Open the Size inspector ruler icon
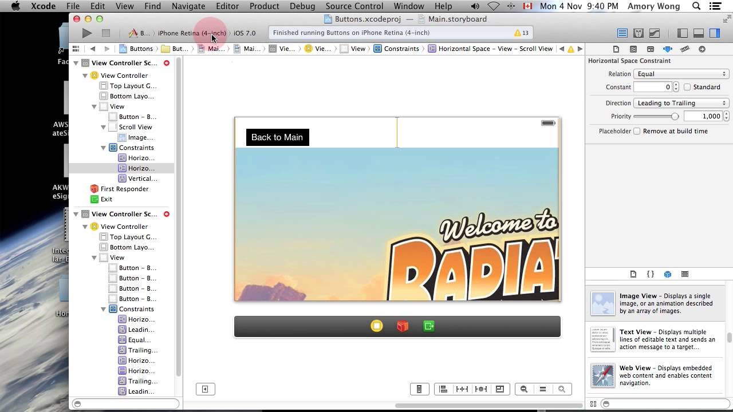Viewport: 733px width, 412px height. click(685, 49)
